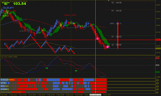Click the red Stop Loss 28 text
Viewport: 161px width, 96px height.
tap(9, 11)
